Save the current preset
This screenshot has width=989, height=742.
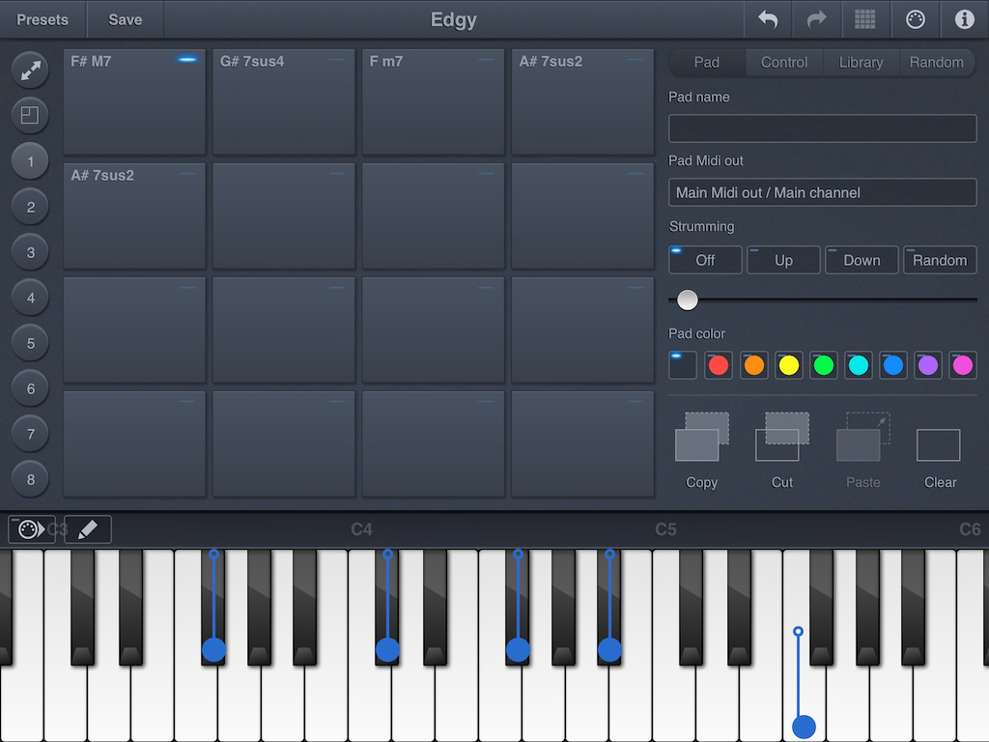point(125,19)
